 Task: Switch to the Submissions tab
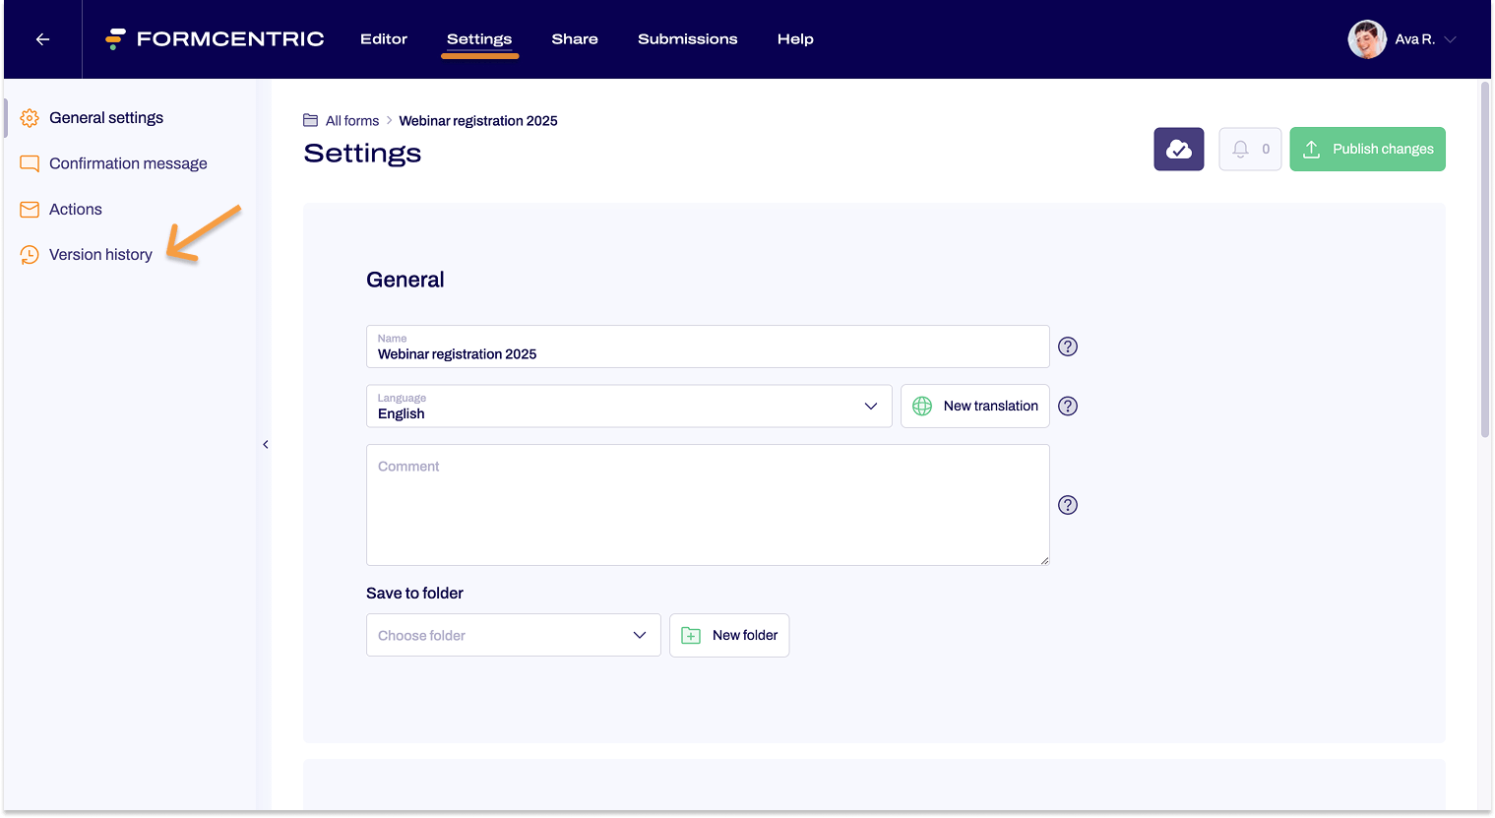pyautogui.click(x=687, y=39)
